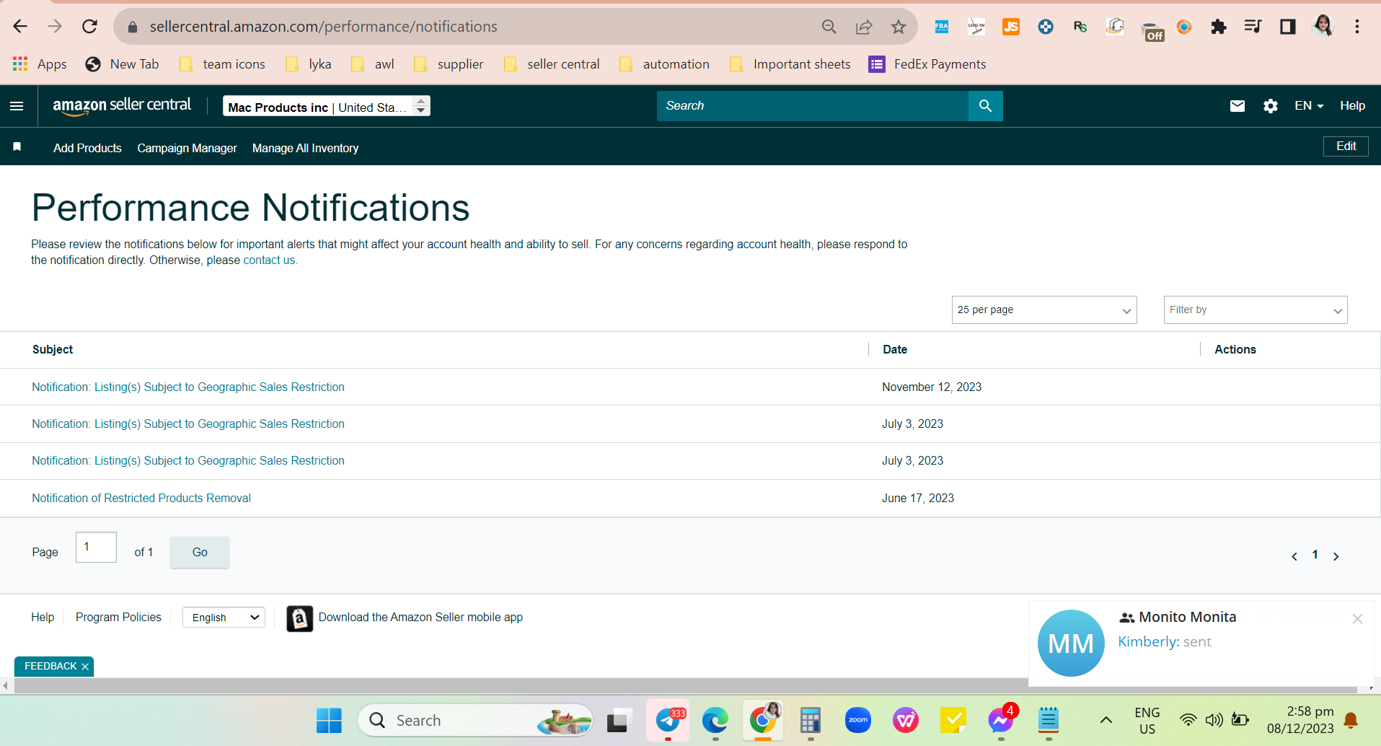Open the Monito Monita chat notification

click(x=1201, y=642)
